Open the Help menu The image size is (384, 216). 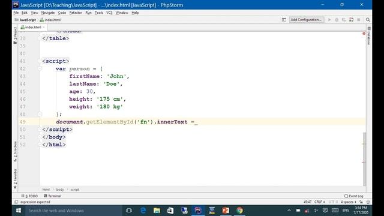pos(135,13)
